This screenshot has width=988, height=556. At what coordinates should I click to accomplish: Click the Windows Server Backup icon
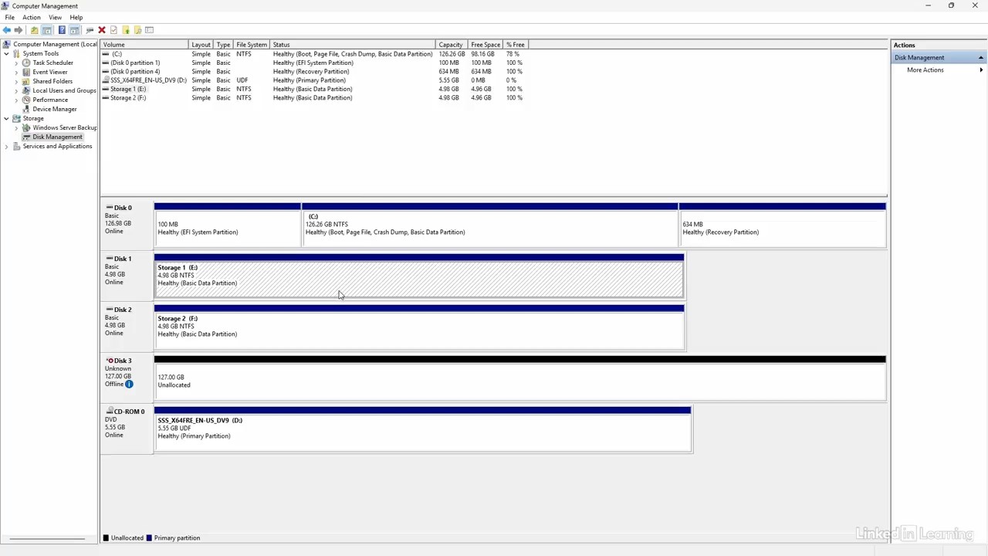pos(26,127)
